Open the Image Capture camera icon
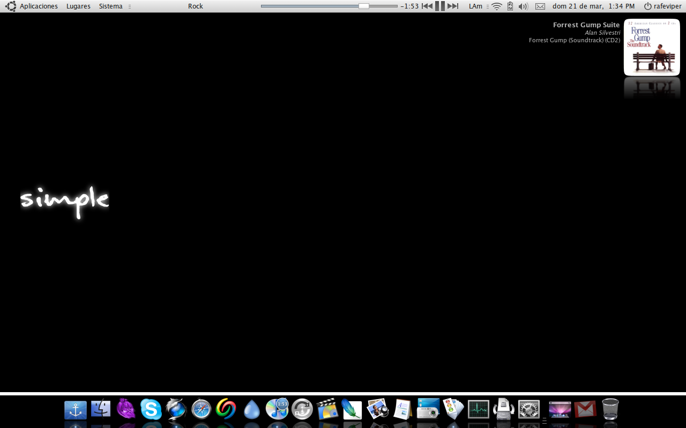The image size is (686, 428). click(428, 409)
